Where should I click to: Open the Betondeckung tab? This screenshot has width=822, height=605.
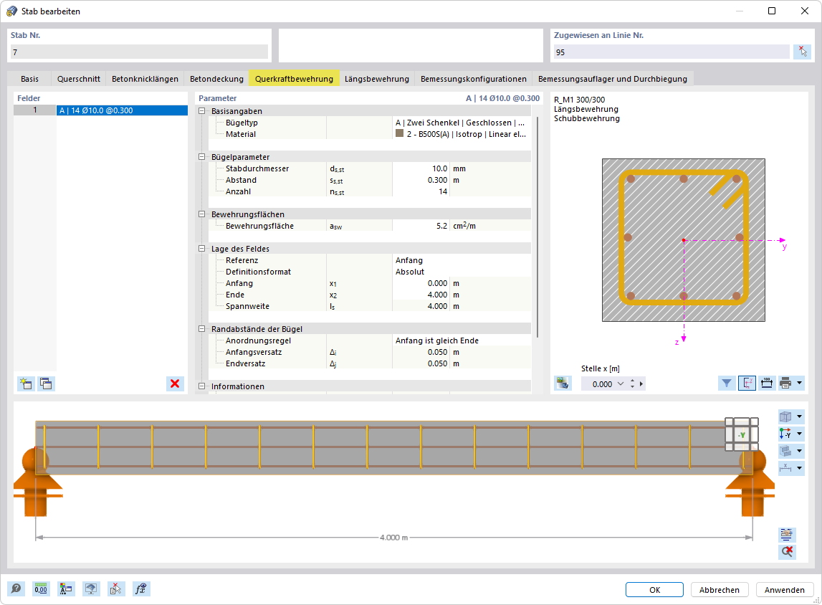216,79
